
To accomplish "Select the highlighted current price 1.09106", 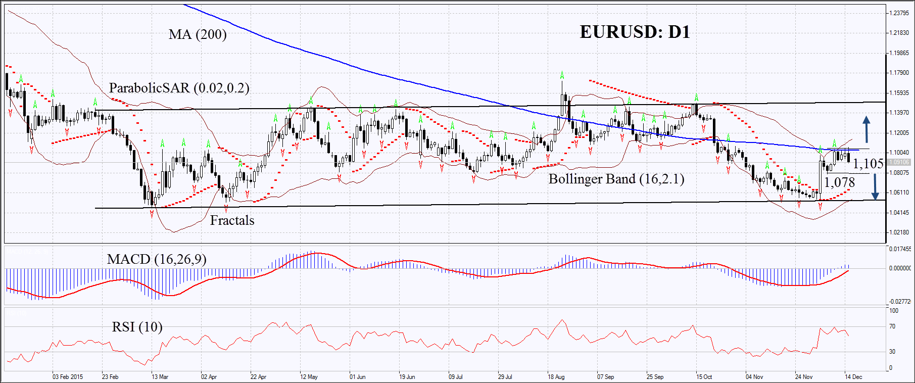I will pyautogui.click(x=899, y=162).
